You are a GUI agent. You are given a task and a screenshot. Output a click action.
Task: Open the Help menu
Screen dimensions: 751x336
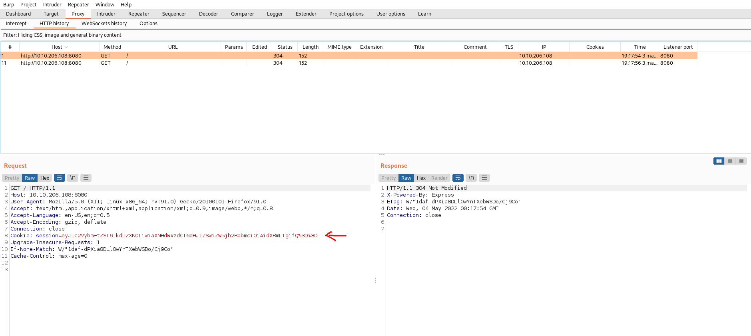(x=126, y=4)
